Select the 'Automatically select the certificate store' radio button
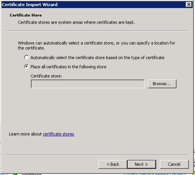This screenshot has width=195, height=175. (x=27, y=57)
